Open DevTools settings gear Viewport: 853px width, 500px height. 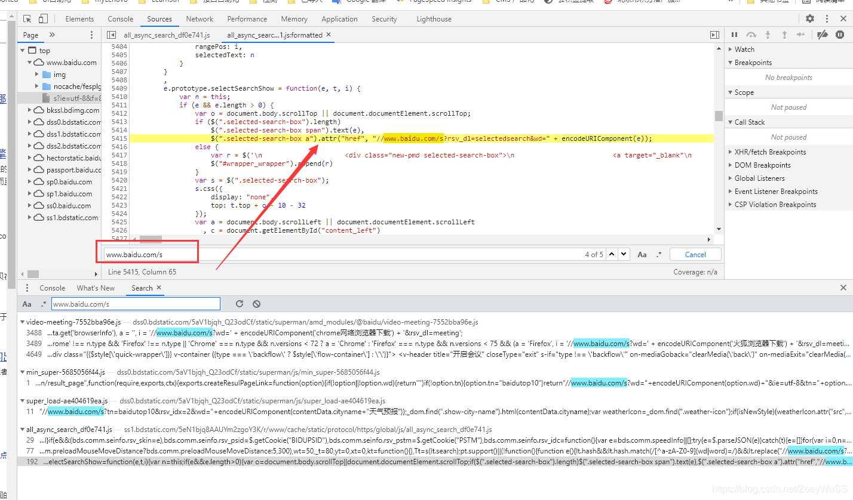pos(810,19)
